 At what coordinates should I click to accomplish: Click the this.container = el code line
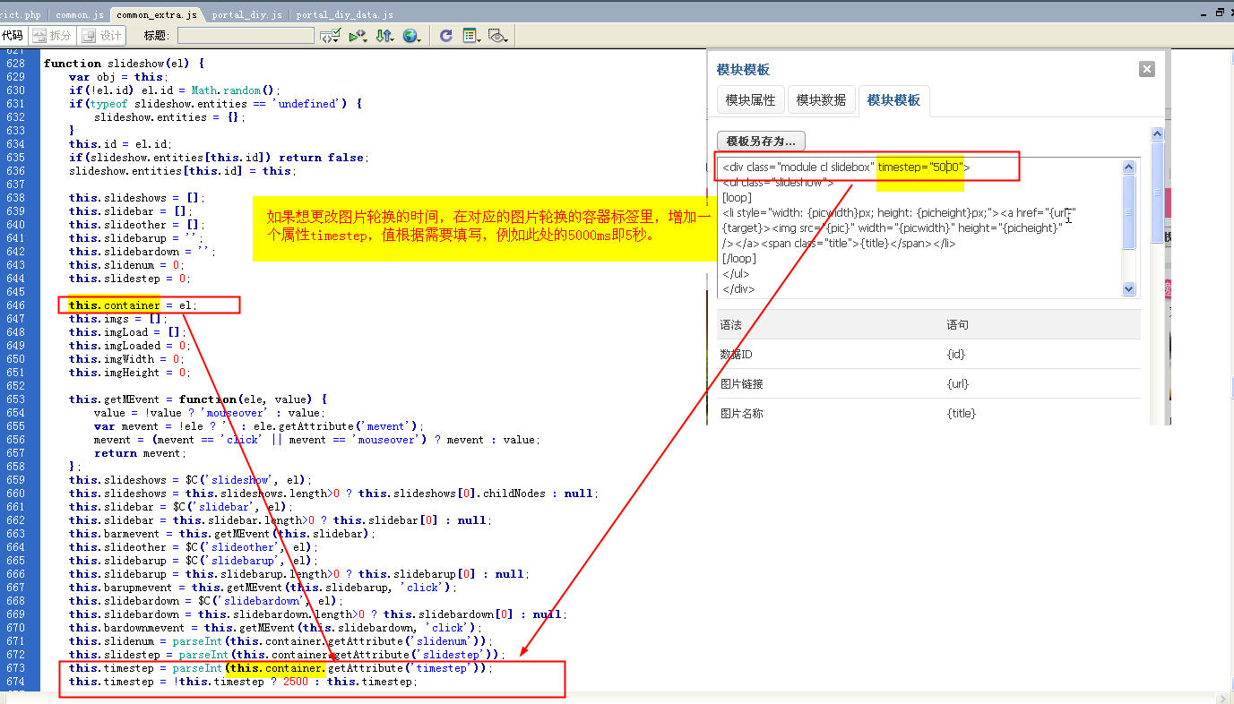click(133, 305)
